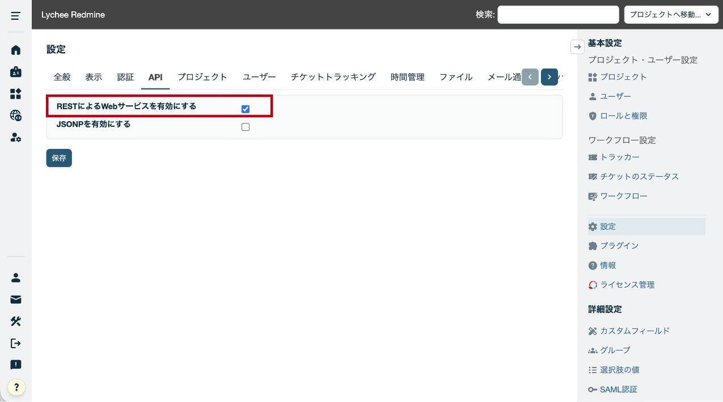Screen dimensions: 723x402
Task: Enable the JSONPを有効にする checkbox
Action: [x=246, y=127]
